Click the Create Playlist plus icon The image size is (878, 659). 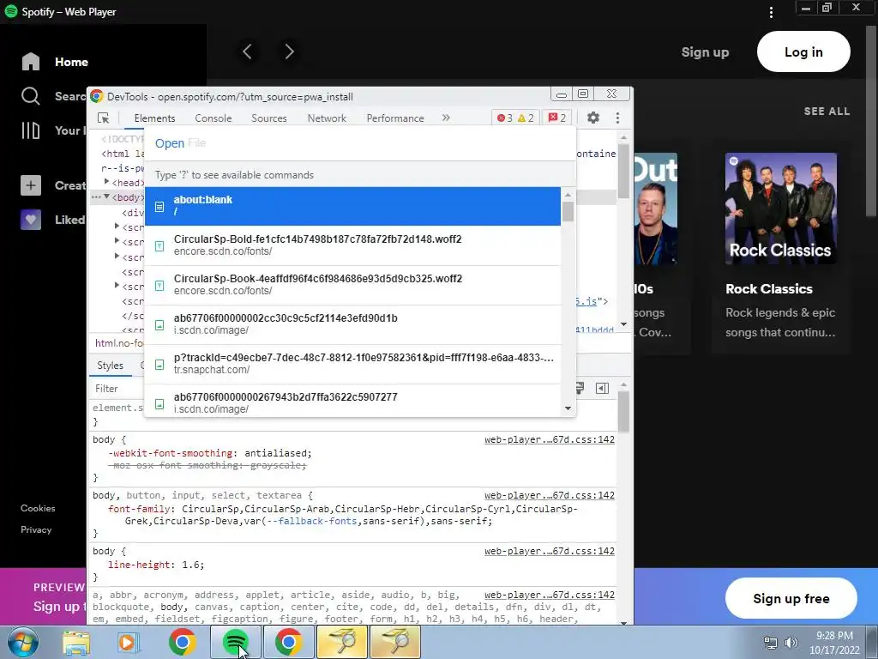[31, 185]
